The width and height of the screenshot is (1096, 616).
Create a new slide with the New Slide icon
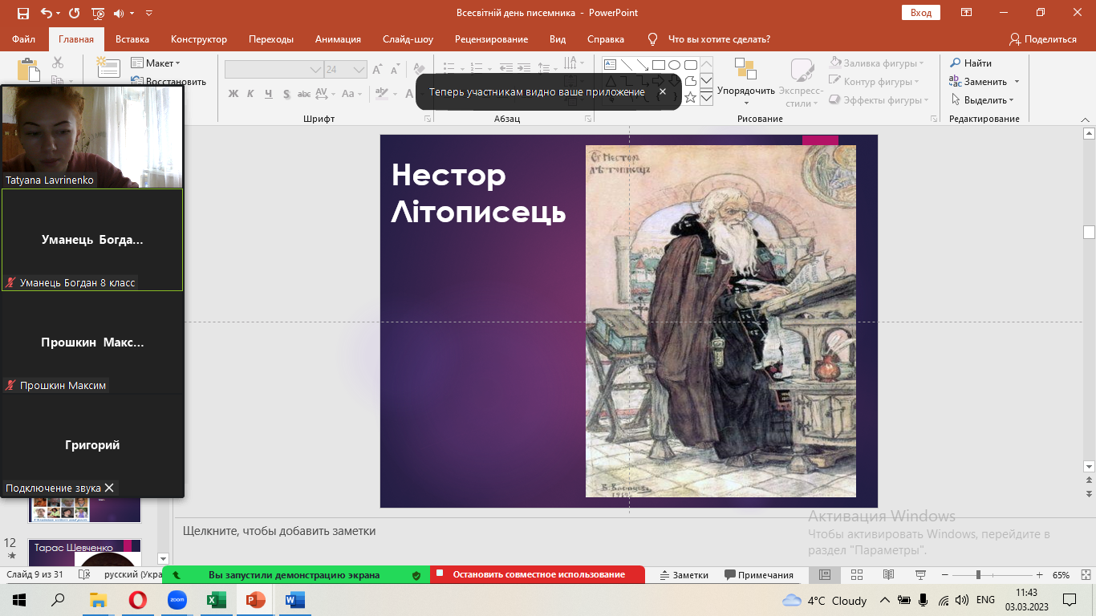pos(108,68)
